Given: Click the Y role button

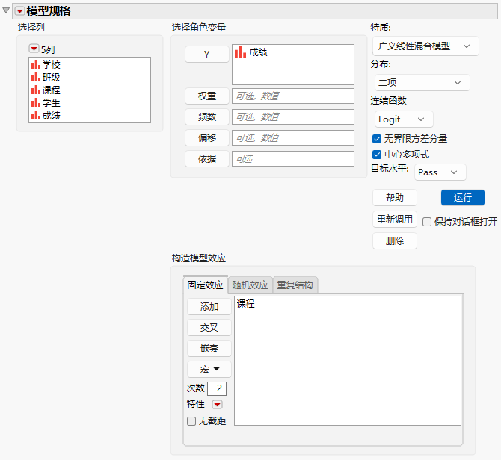Looking at the screenshot, I should pos(206,55).
